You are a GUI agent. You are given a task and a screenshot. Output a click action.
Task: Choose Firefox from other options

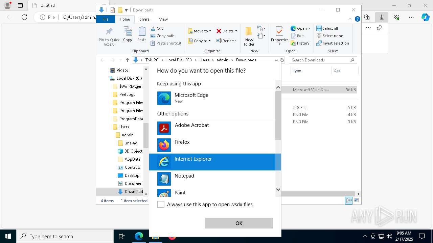215,145
